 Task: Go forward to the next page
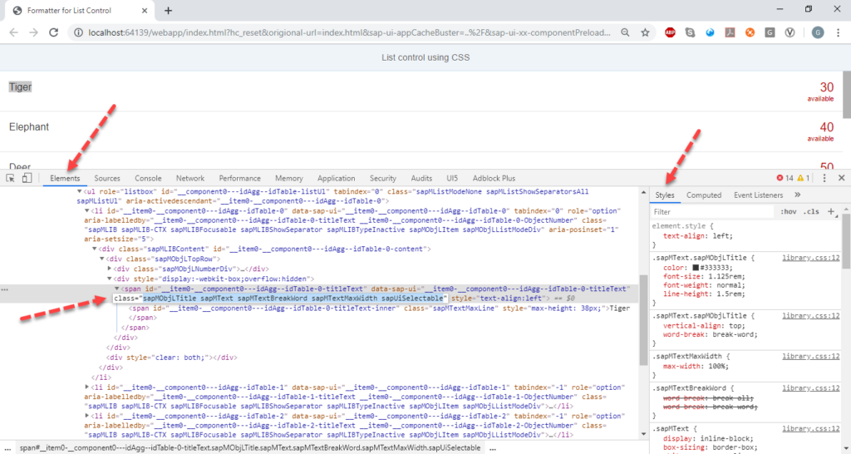coord(33,32)
